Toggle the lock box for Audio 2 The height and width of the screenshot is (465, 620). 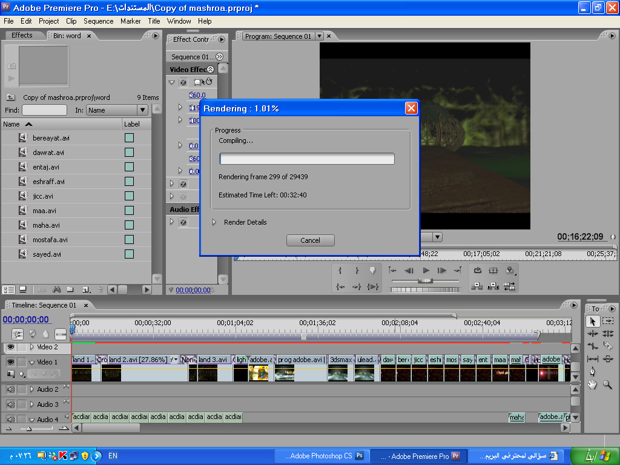22,389
